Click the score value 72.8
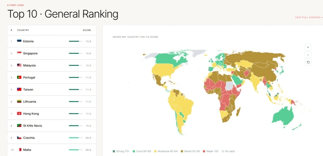This screenshot has height=156, width=323. tap(88, 41)
